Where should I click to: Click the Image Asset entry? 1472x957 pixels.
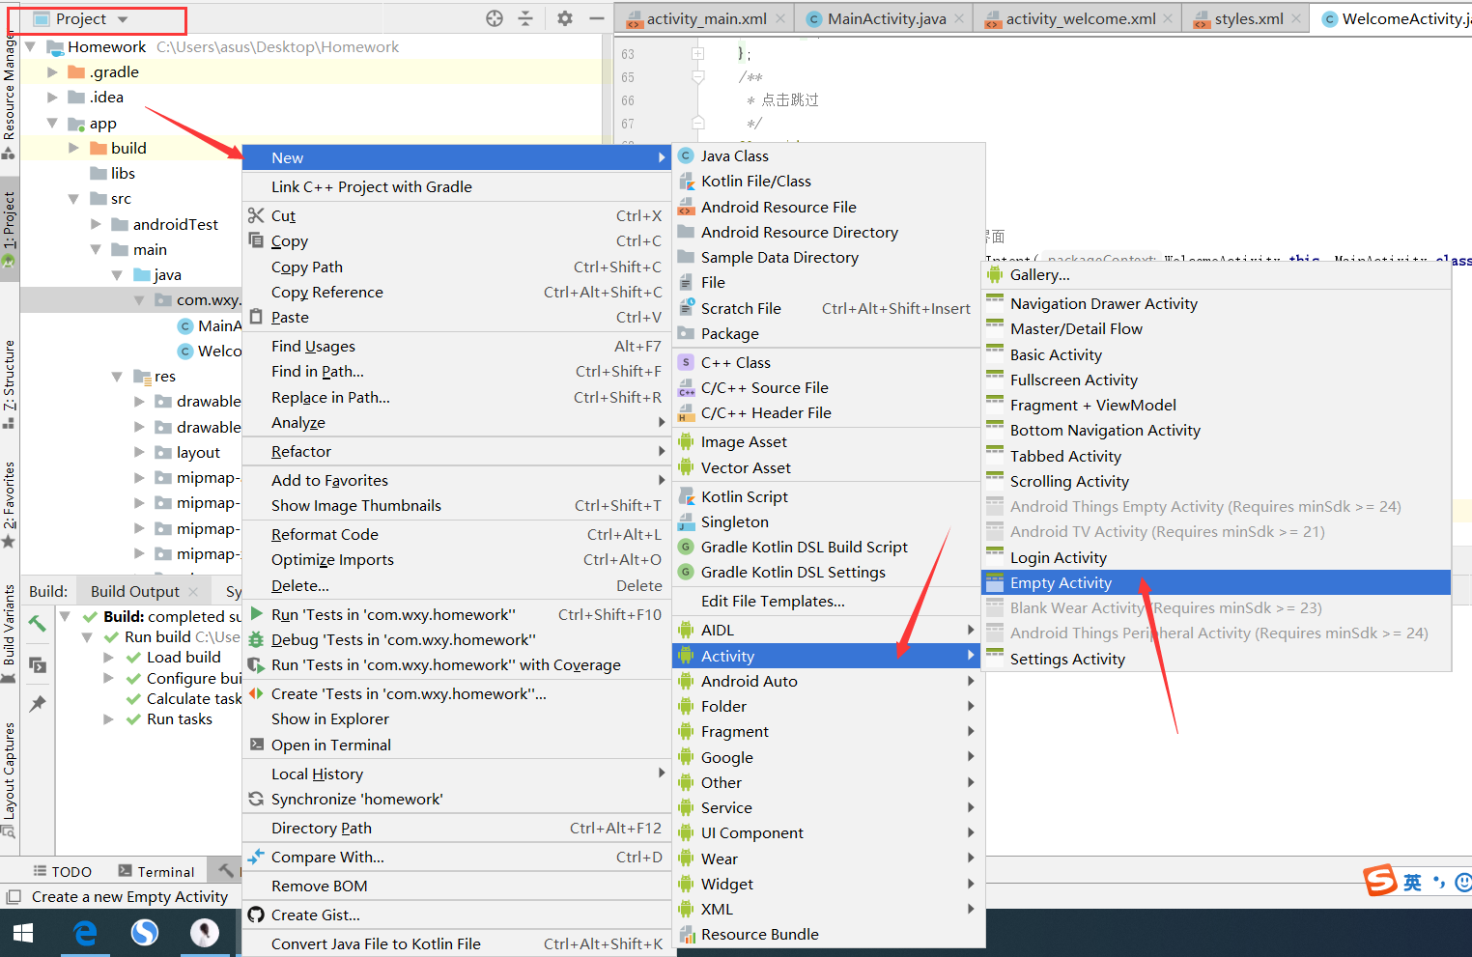tap(829, 441)
